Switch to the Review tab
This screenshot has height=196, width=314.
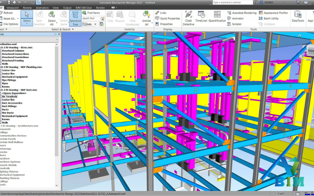[x=27, y=7]
